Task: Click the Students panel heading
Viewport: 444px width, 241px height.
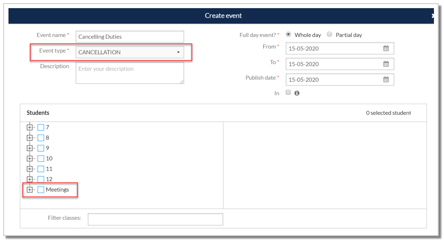Action: coord(38,113)
